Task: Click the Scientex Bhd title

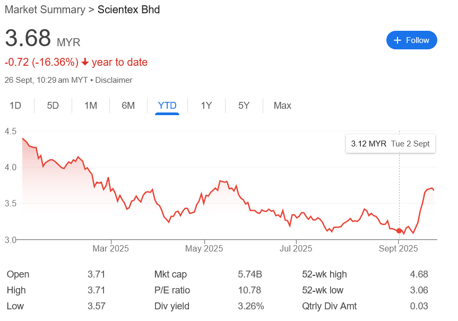Action: tap(128, 10)
